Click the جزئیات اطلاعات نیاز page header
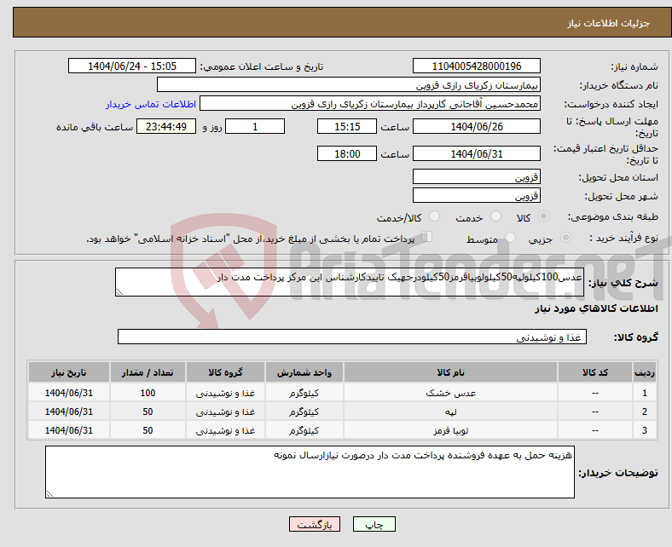Image resolution: width=672 pixels, height=547 pixels. [x=609, y=23]
